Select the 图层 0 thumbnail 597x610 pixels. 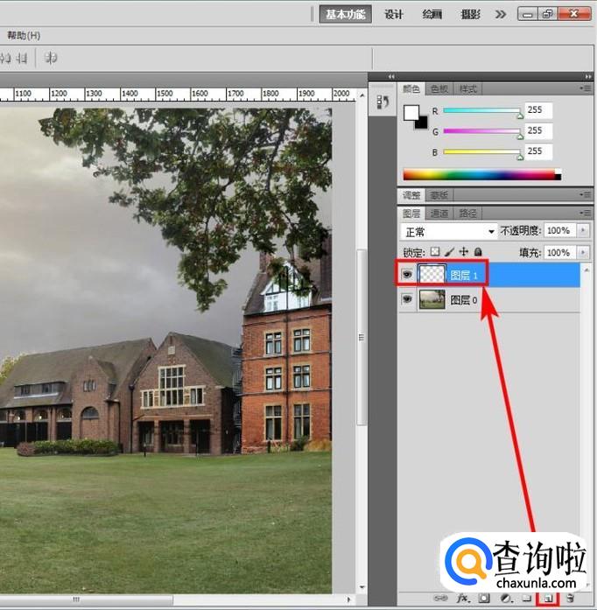click(432, 299)
